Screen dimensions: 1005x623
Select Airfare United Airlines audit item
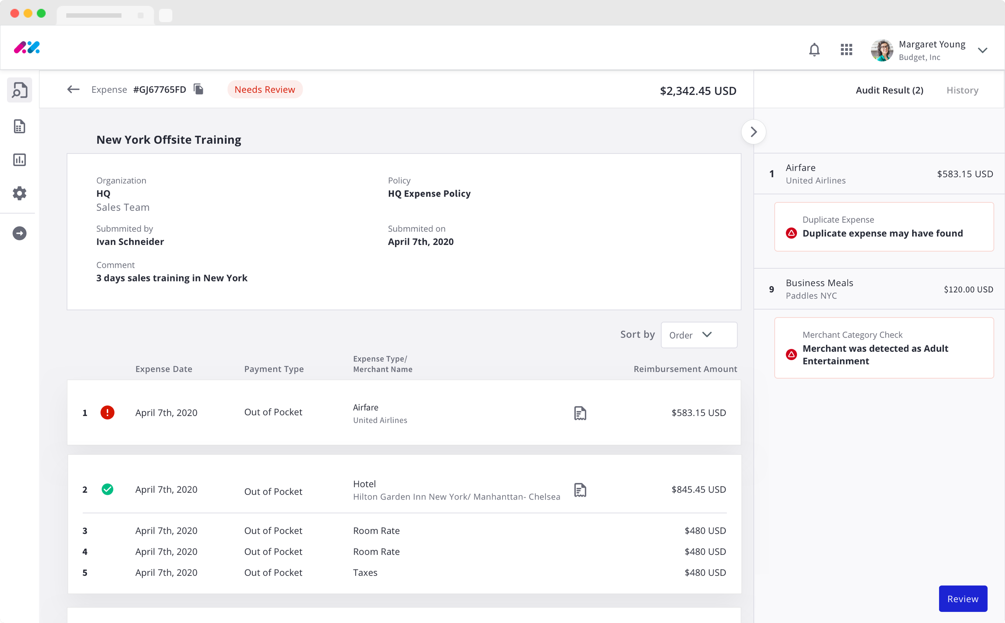[879, 174]
